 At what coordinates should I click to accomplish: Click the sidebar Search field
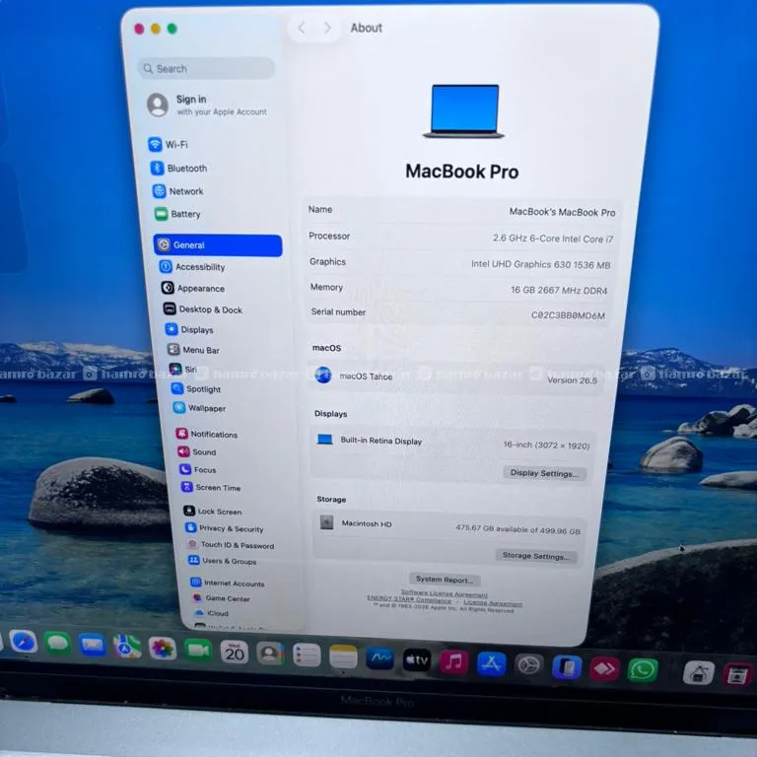click(207, 69)
